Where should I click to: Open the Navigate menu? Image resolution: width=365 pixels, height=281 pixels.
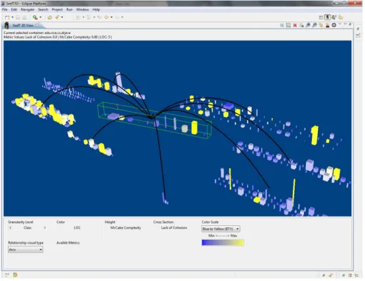28,10
